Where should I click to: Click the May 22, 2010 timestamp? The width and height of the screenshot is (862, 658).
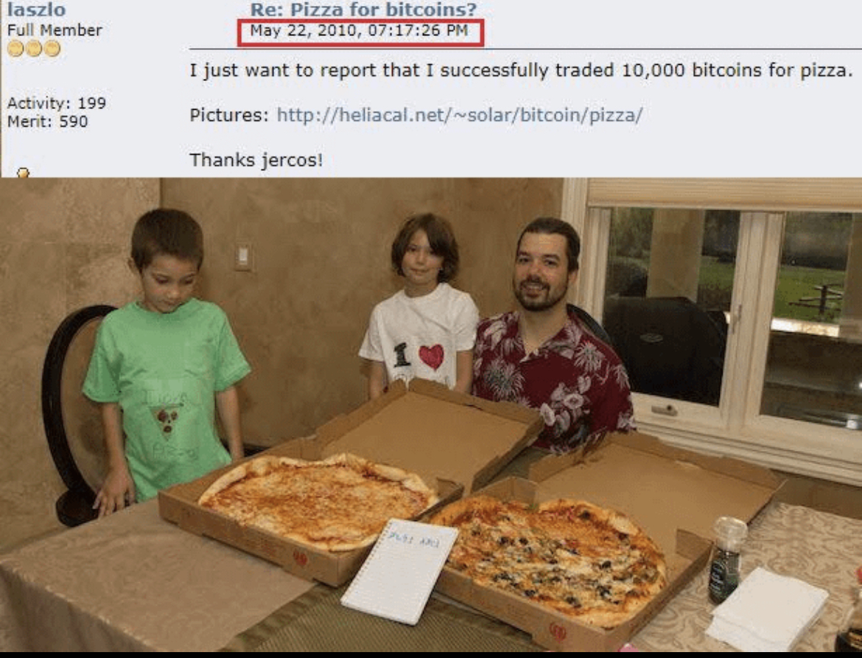(359, 30)
